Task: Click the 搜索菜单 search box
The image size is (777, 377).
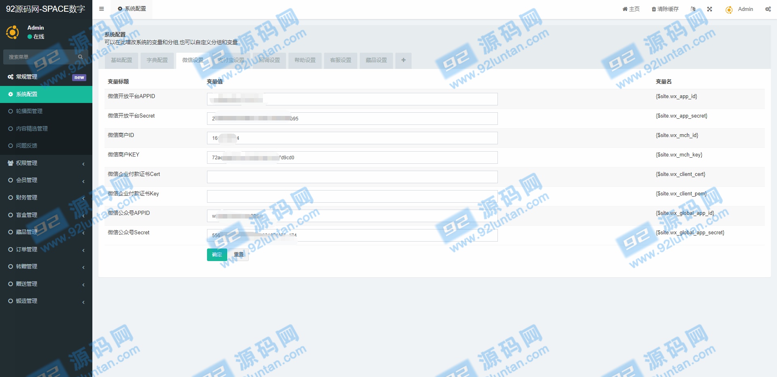Action: [41, 57]
